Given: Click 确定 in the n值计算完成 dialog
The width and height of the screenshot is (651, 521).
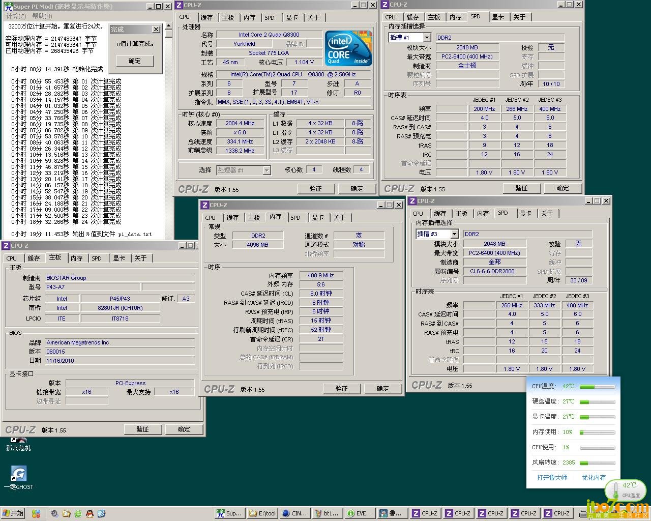Looking at the screenshot, I should (x=135, y=61).
